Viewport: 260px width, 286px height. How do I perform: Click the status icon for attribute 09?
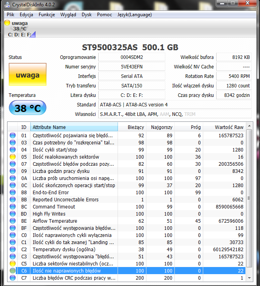13,171
